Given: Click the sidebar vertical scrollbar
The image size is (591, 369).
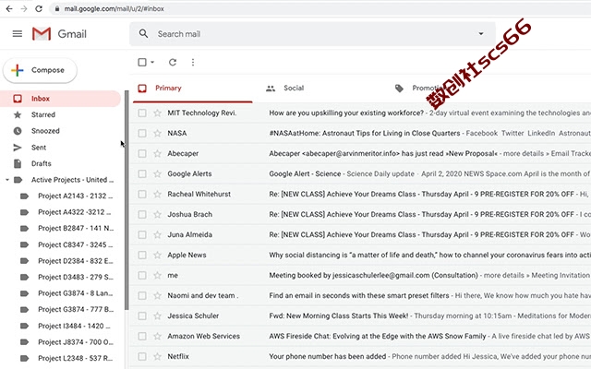Looking at the screenshot, I should [x=127, y=199].
